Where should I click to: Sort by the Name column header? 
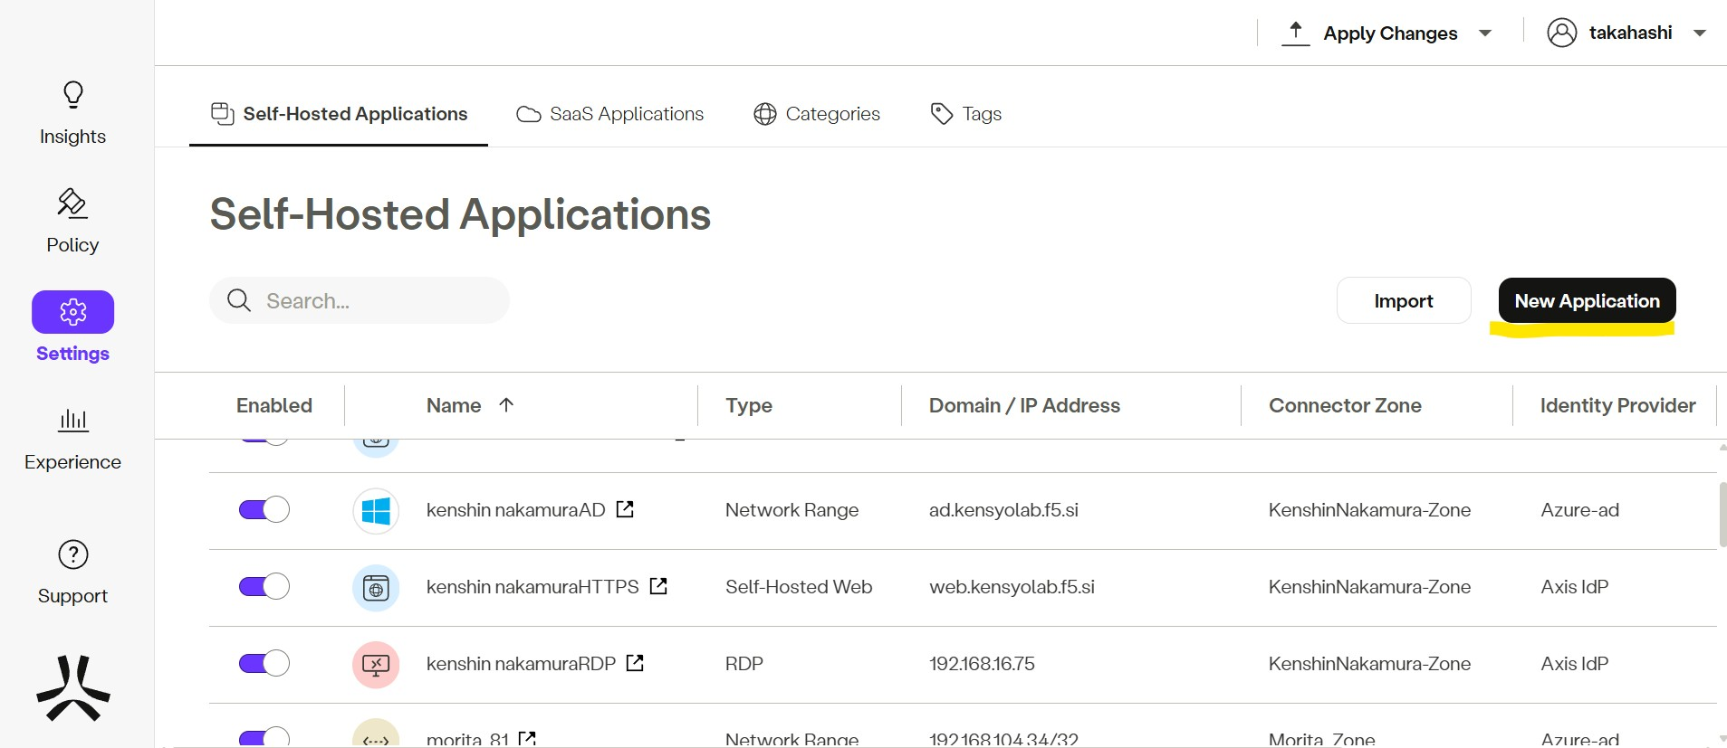pyautogui.click(x=455, y=405)
